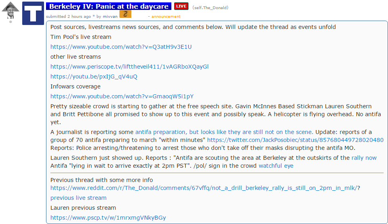Open the pscp.tv Lauren previous stream link

(x=108, y=218)
